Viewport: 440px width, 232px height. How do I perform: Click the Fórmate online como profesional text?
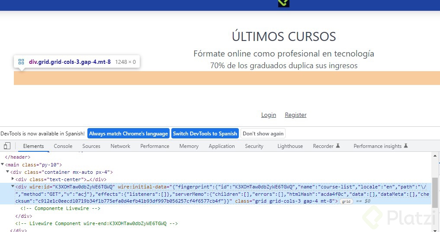(284, 53)
